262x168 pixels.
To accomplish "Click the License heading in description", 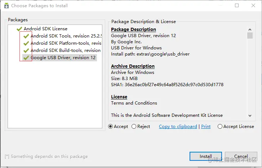I will click(x=119, y=97).
